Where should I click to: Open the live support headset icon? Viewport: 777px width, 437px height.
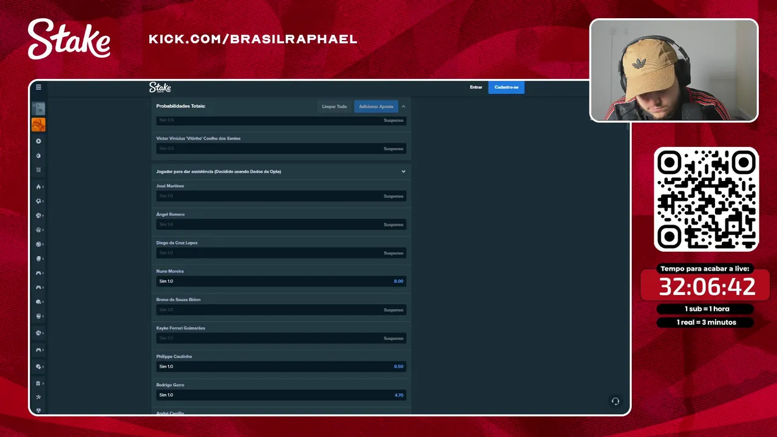point(615,401)
